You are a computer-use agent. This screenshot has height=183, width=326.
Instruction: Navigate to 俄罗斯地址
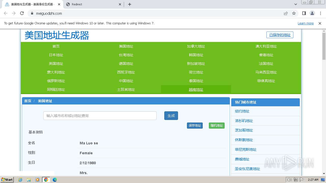point(56,81)
